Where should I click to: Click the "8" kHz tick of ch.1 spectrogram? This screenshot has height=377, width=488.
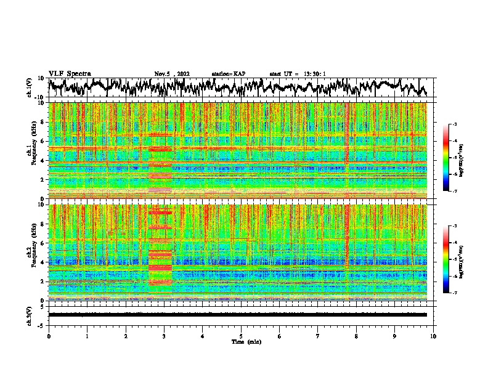click(43, 122)
